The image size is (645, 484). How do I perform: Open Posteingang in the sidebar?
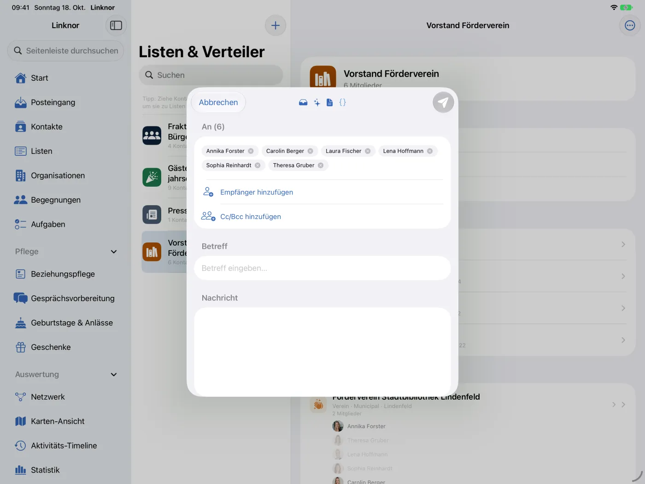(65, 102)
